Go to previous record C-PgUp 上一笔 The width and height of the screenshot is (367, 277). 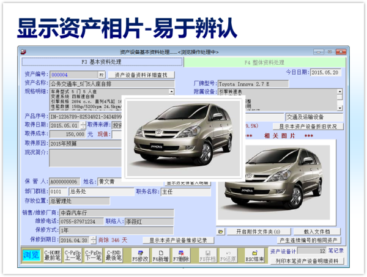[73, 255]
